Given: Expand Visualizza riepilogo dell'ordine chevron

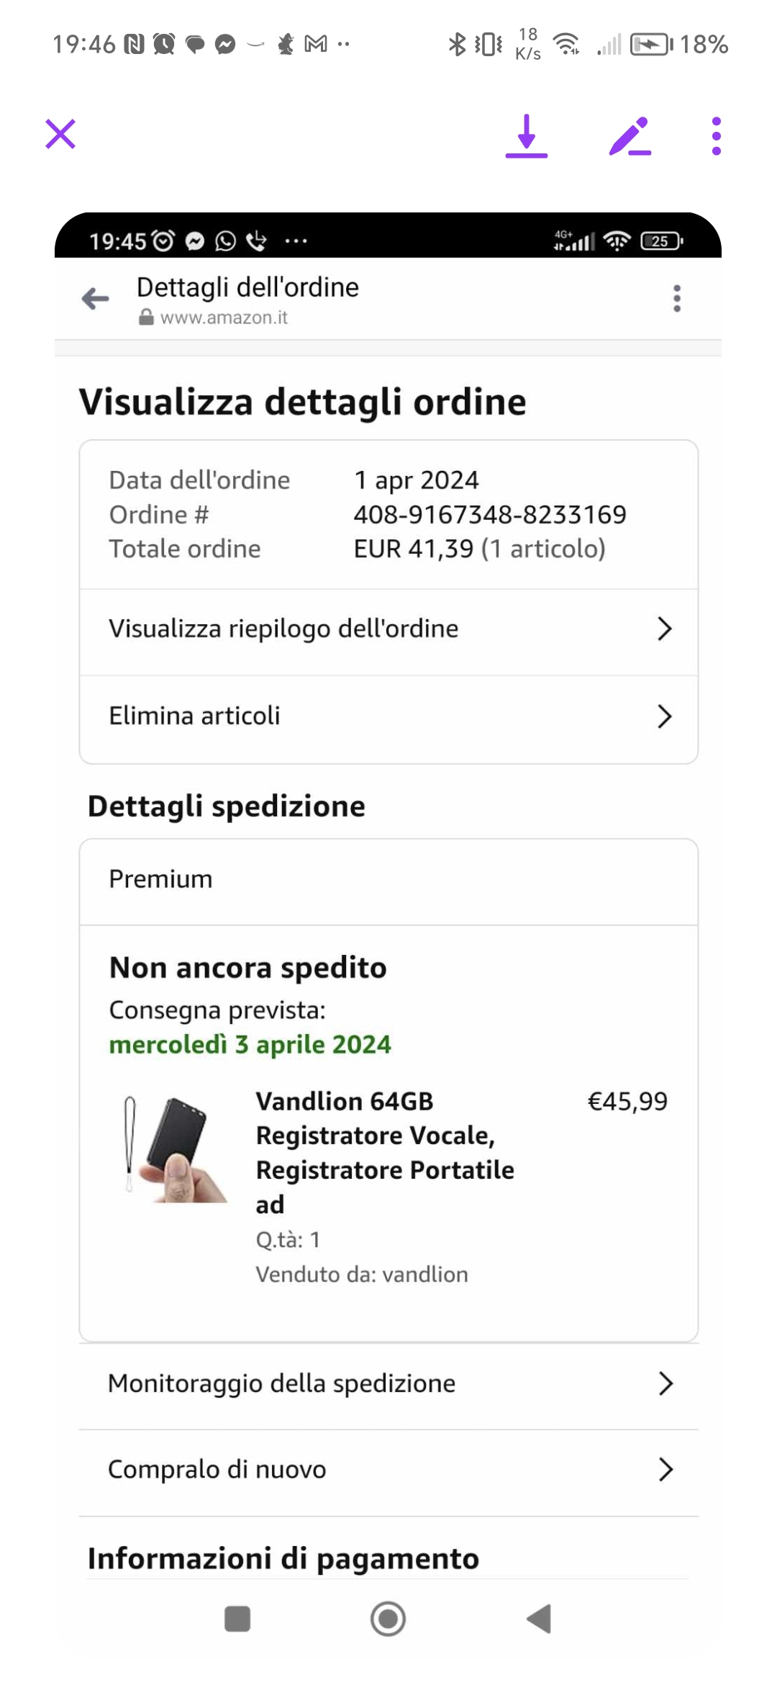Looking at the screenshot, I should pyautogui.click(x=665, y=629).
